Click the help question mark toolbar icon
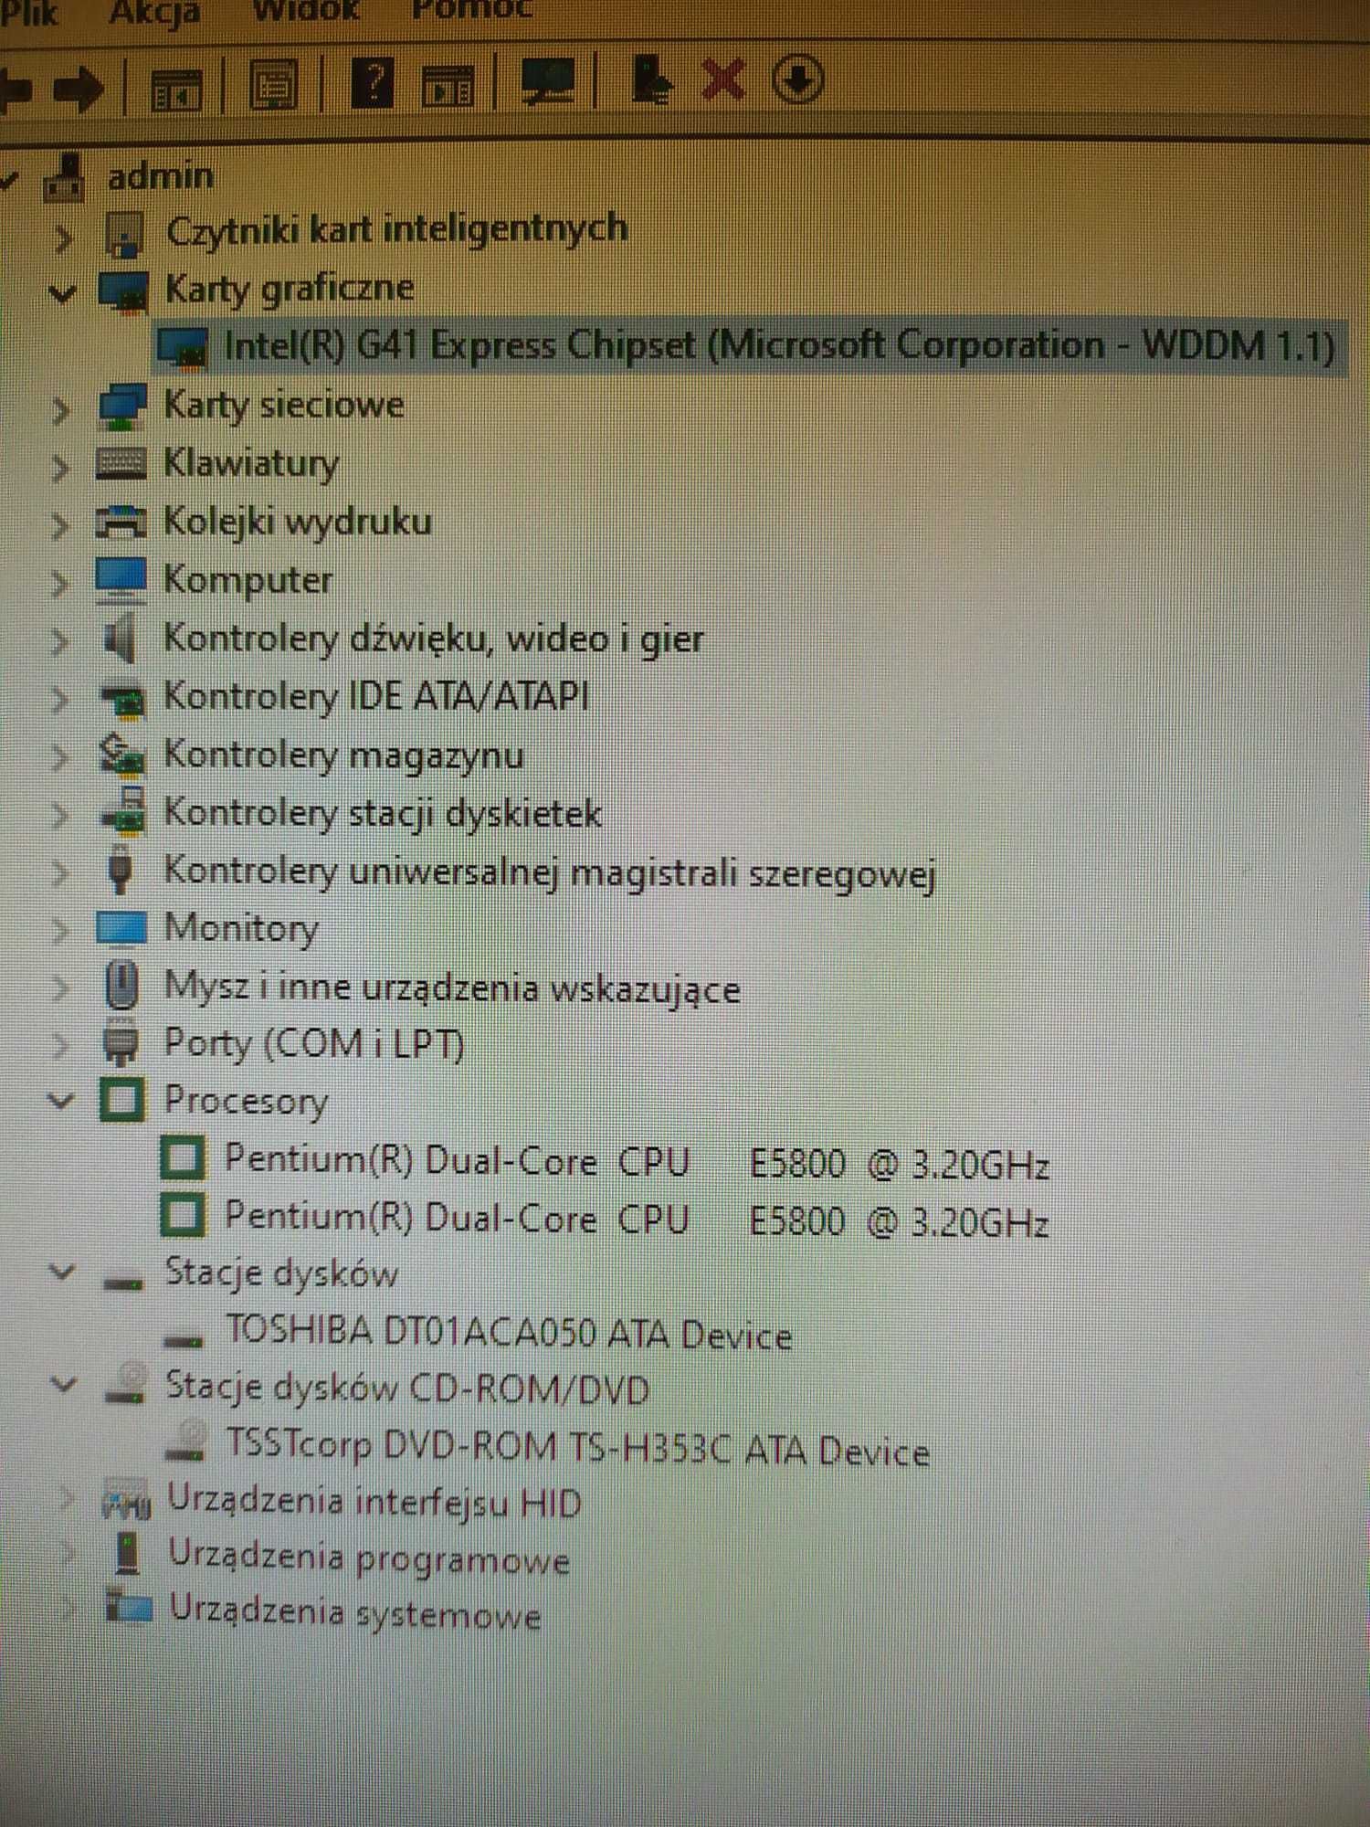 click(372, 83)
